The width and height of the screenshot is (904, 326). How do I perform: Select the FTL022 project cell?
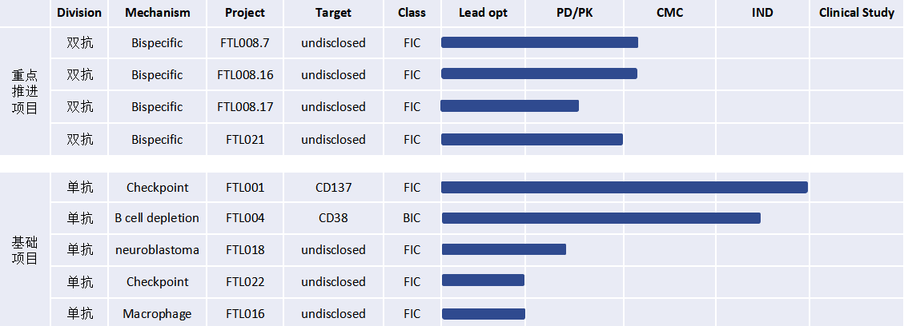point(245,282)
